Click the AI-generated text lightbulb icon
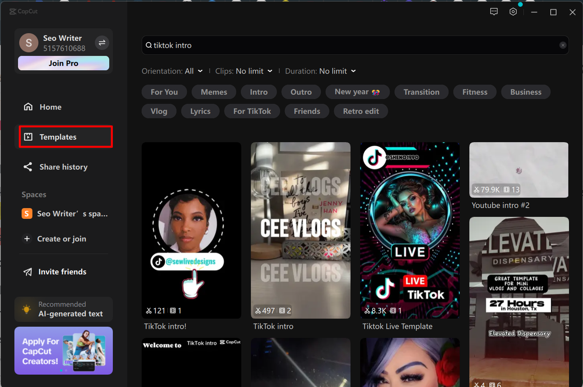This screenshot has width=583, height=387. pos(26,309)
